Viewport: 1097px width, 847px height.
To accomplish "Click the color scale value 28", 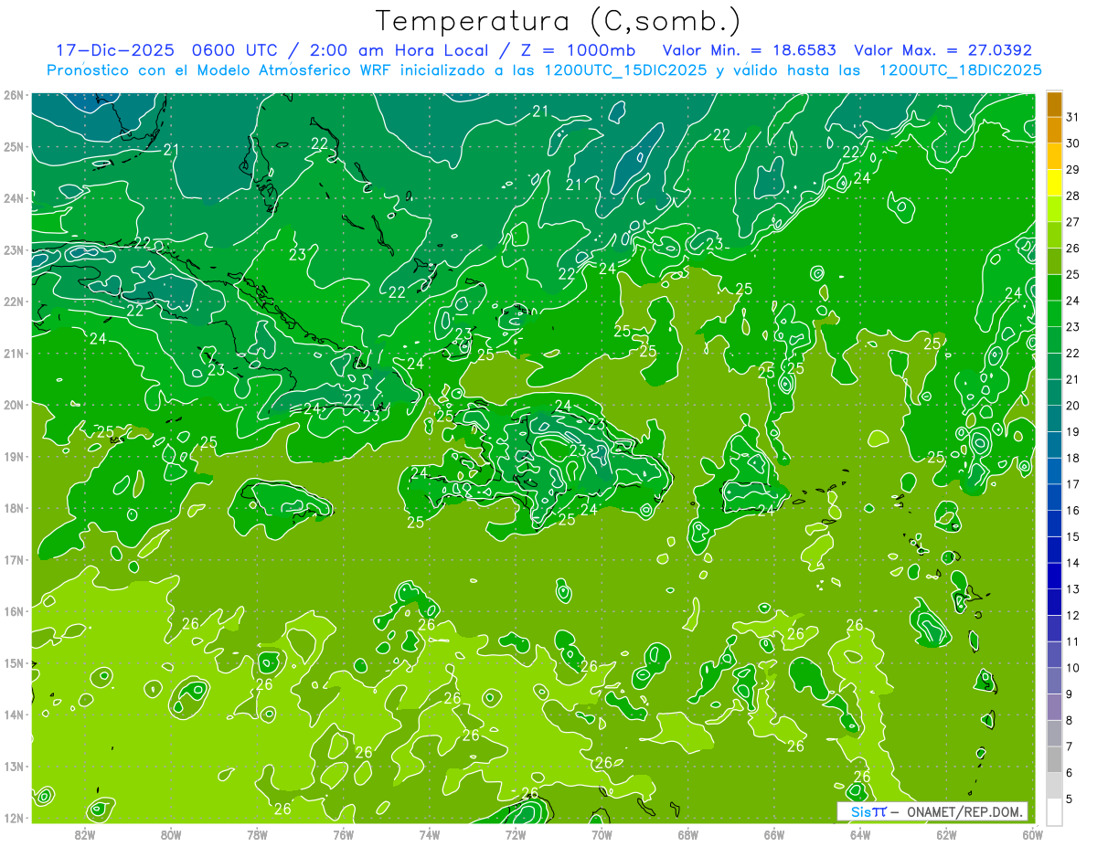I will (1073, 196).
